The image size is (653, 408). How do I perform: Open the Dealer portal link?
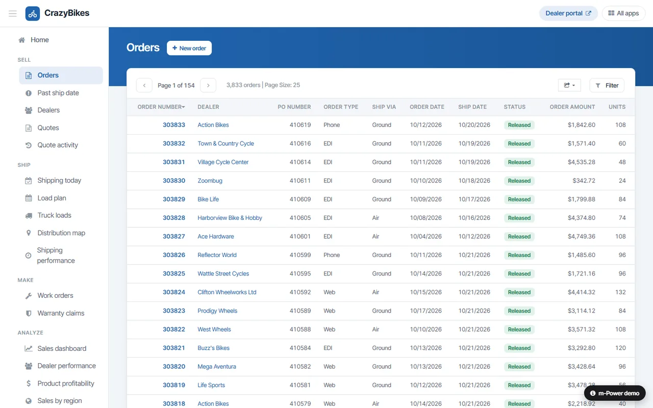pos(568,13)
